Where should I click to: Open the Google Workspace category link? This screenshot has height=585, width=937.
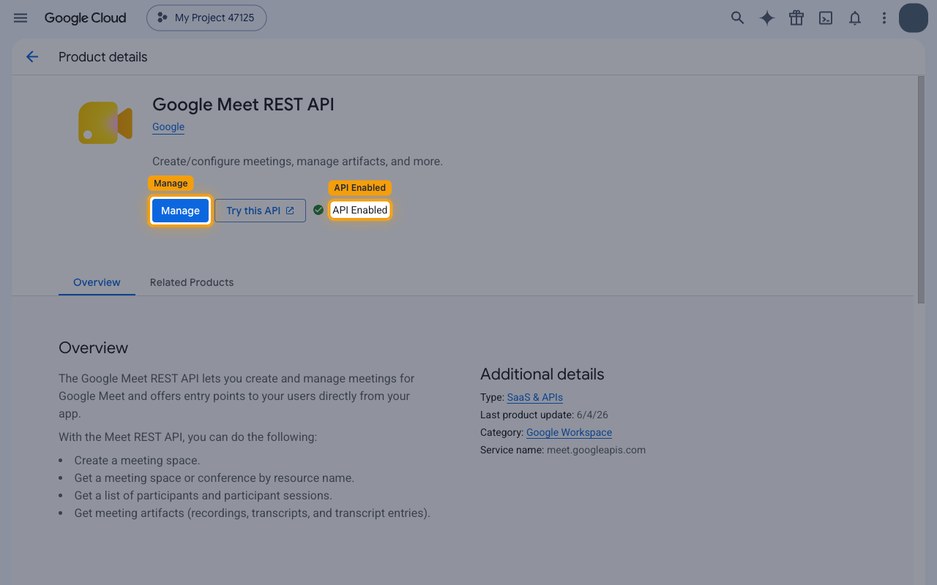click(x=569, y=432)
